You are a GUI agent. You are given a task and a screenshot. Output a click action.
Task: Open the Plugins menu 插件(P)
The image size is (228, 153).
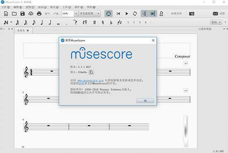pos(79,7)
